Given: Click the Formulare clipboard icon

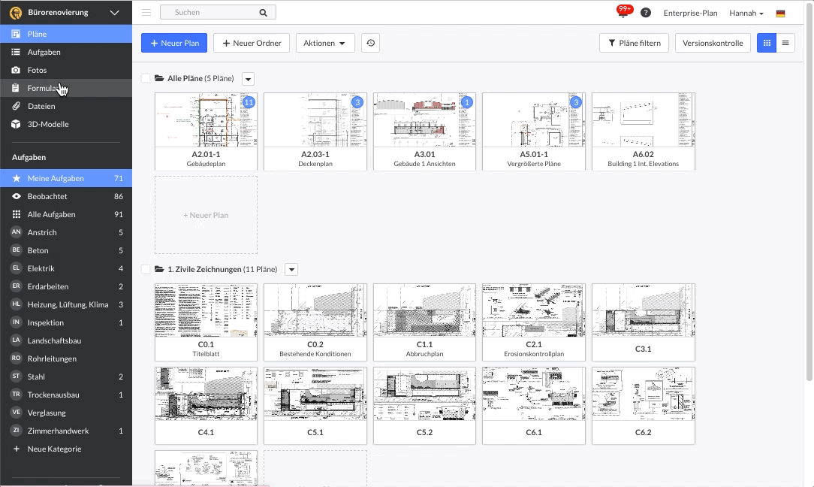Looking at the screenshot, I should coord(16,88).
